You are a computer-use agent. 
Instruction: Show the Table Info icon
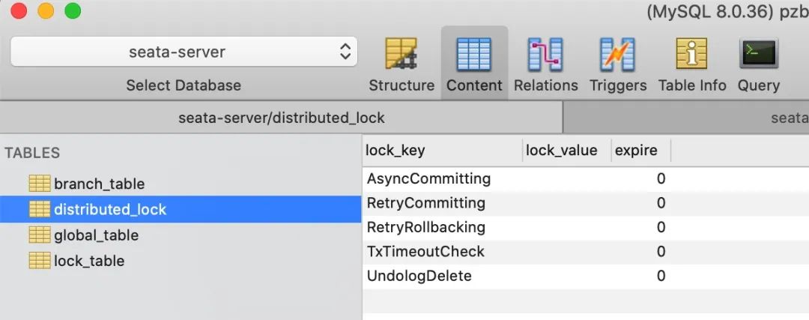692,55
